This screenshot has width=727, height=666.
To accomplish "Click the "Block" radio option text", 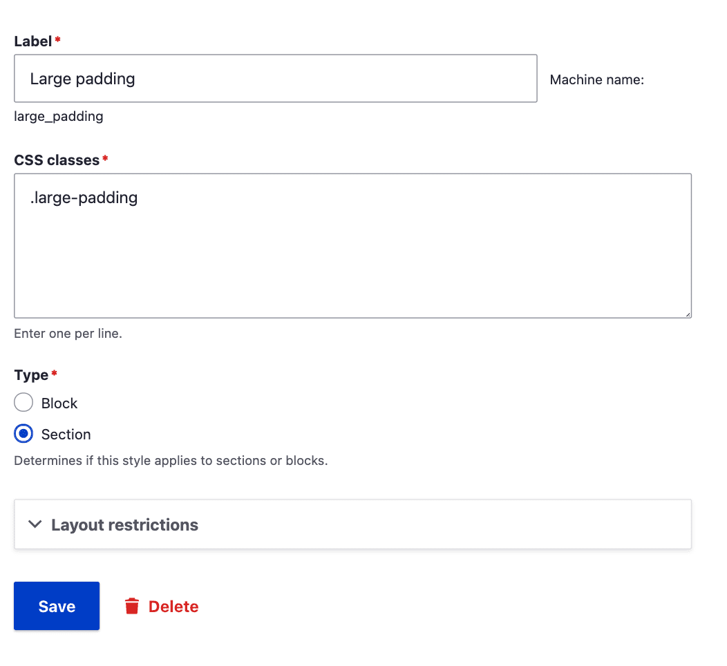I will pos(59,403).
